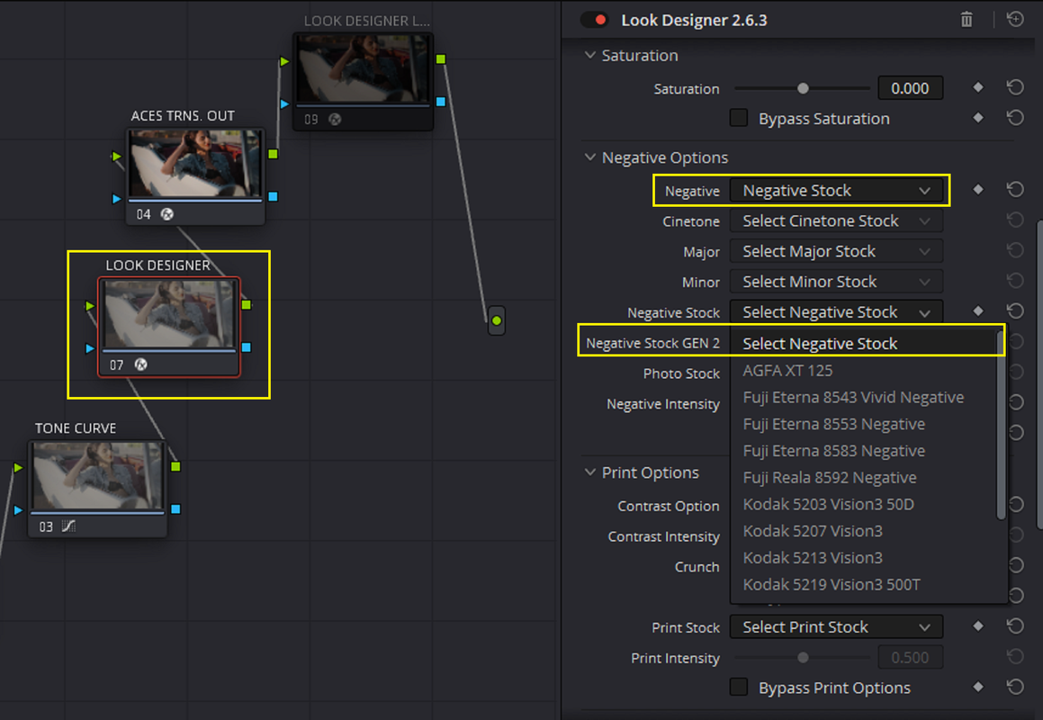
Task: Click the green node graph output connector
Action: [496, 320]
